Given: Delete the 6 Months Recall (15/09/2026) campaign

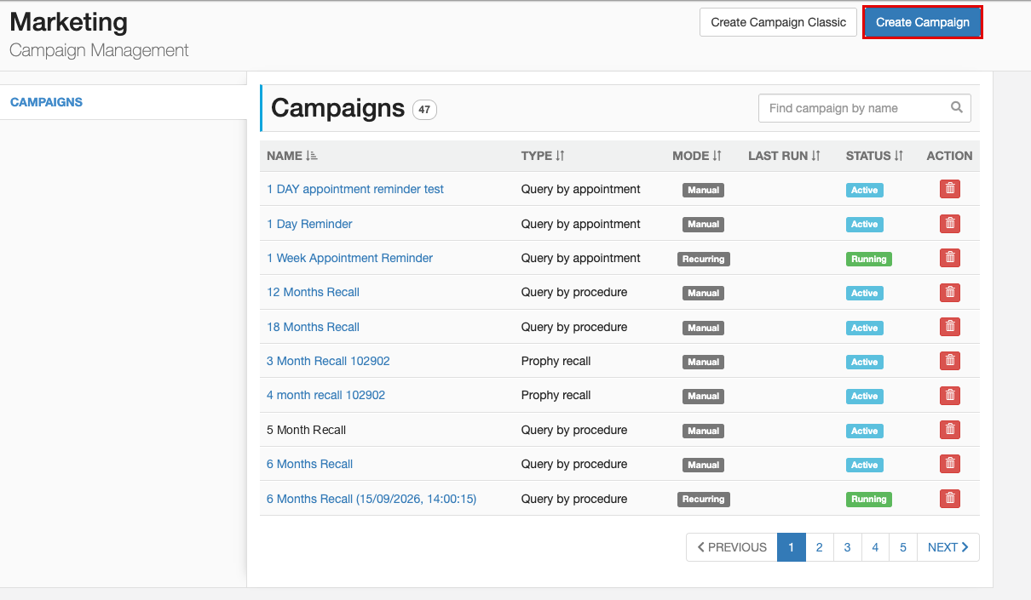Looking at the screenshot, I should click(x=950, y=499).
